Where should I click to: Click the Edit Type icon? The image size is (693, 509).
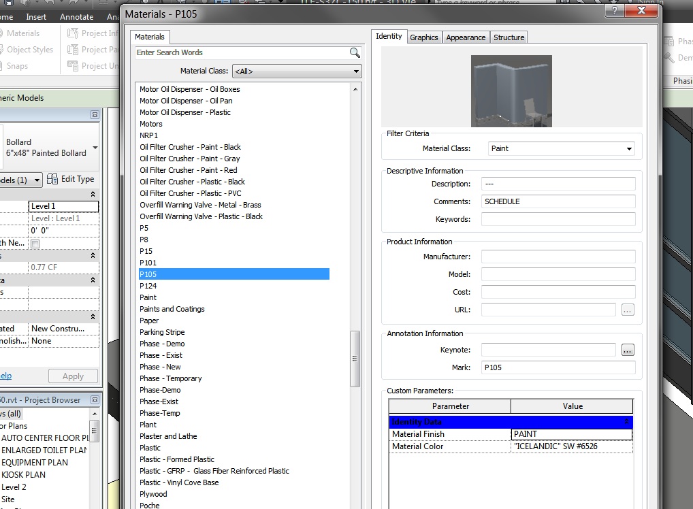tap(53, 180)
